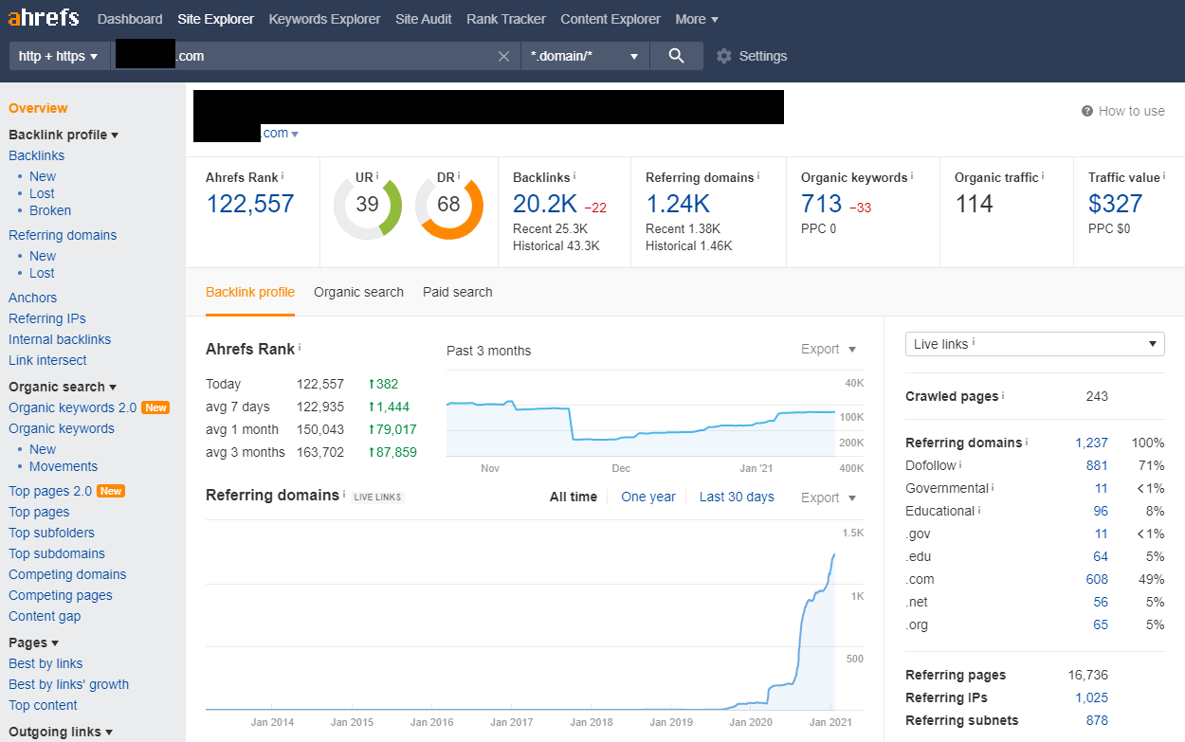Click the 1.24K referring domains count
Screen dimensions: 1185x742
[x=678, y=204]
